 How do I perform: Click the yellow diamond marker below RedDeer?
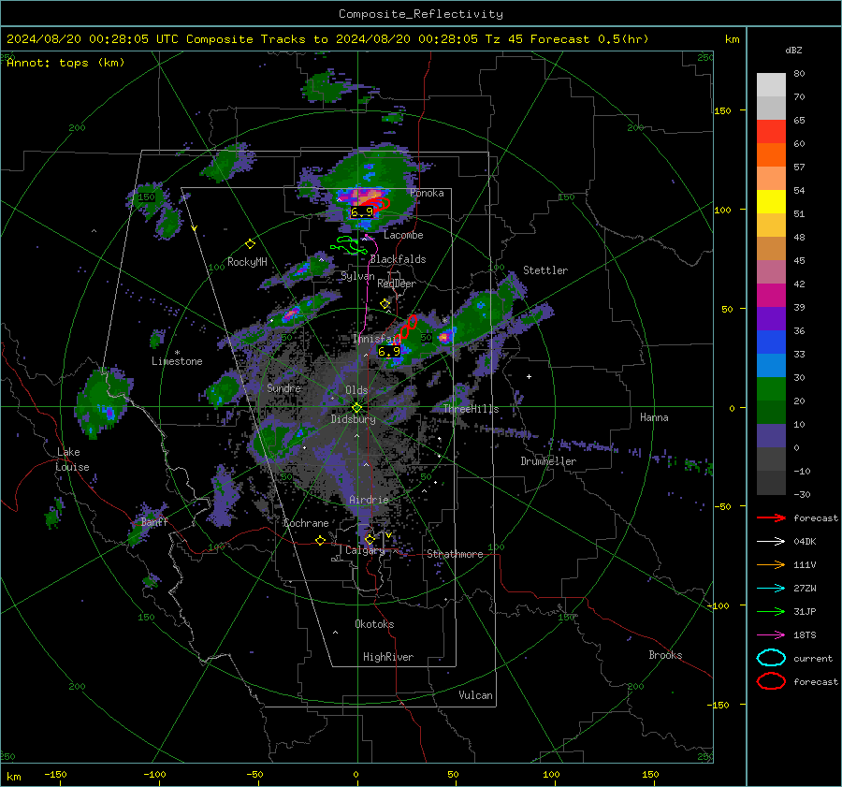click(385, 304)
